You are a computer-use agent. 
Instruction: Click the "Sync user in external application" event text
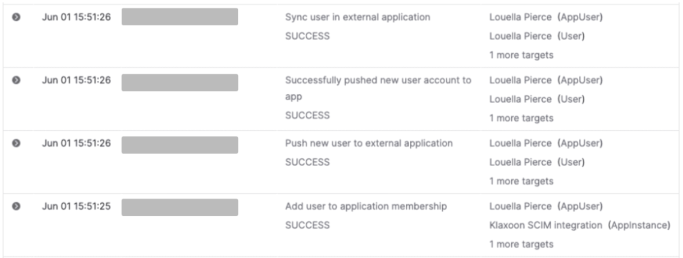click(357, 17)
